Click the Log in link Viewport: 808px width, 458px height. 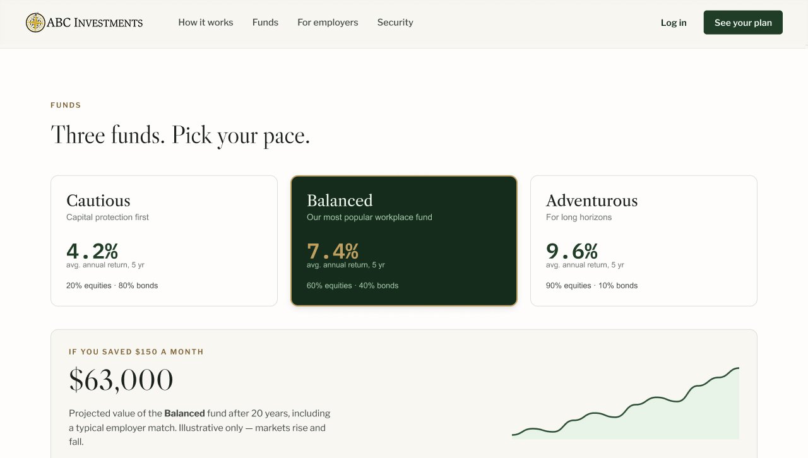(674, 23)
